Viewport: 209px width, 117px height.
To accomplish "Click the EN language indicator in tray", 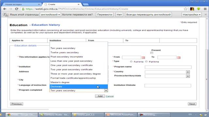I will pyautogui.click(x=190, y=114).
